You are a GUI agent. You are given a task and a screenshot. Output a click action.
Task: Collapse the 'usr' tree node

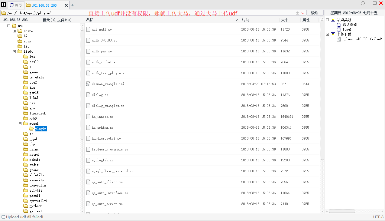(8, 26)
